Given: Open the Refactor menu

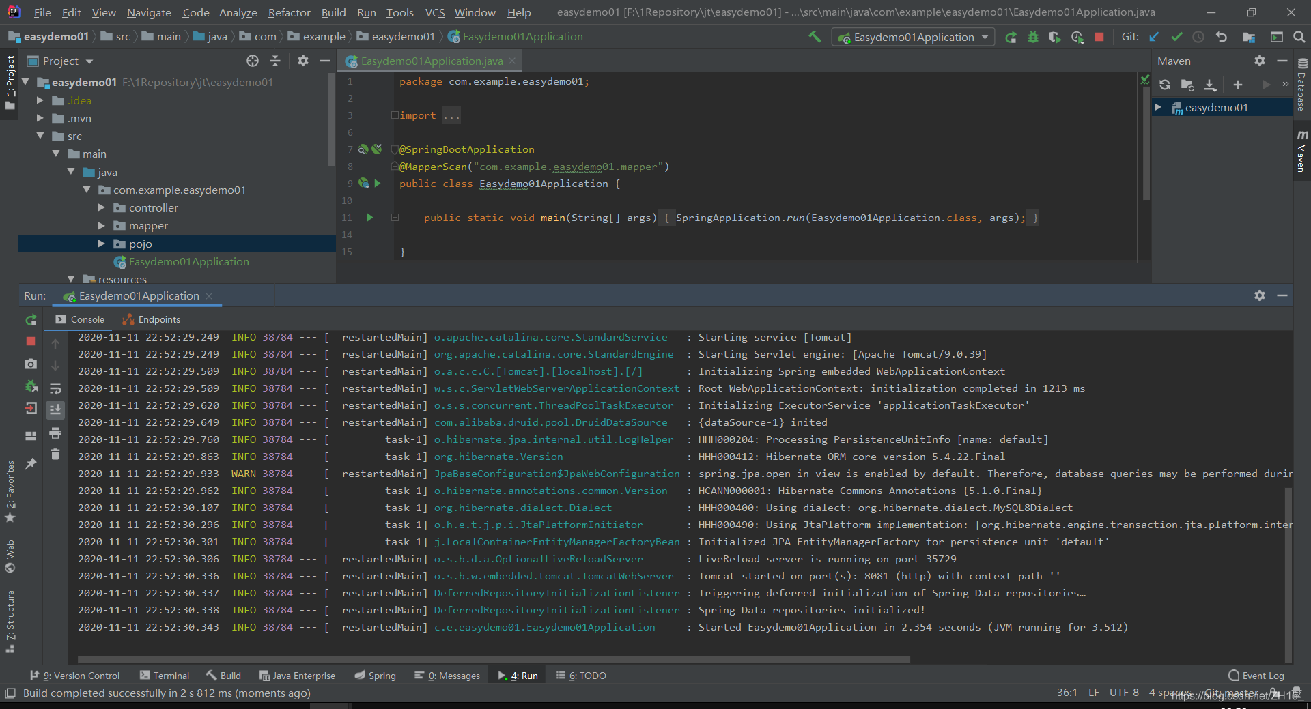Looking at the screenshot, I should coord(289,12).
